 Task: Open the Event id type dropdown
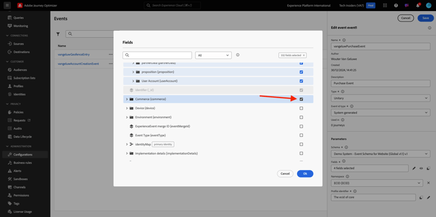tap(380, 113)
